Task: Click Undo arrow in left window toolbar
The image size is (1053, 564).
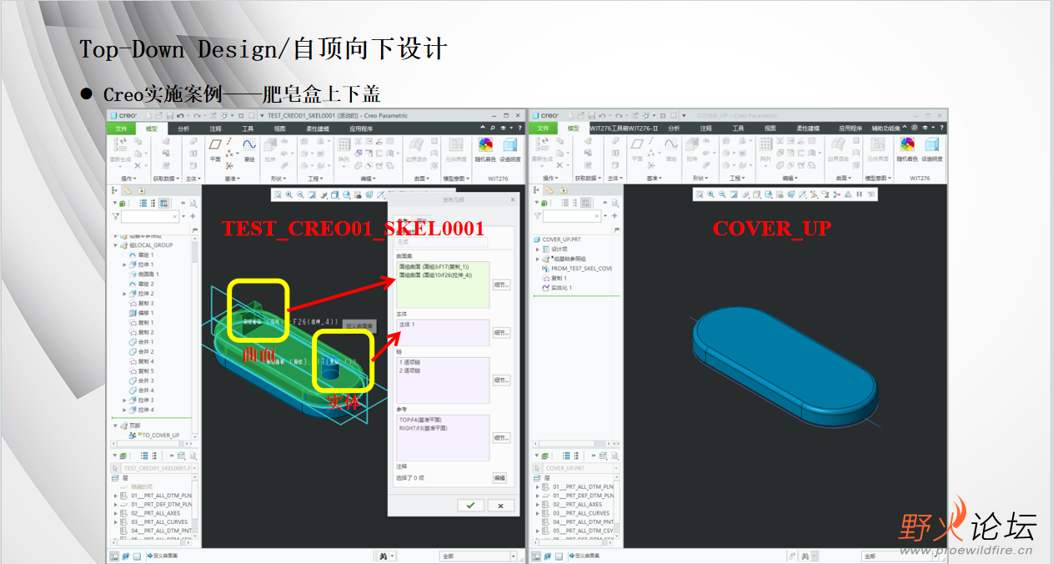Action: pos(180,115)
